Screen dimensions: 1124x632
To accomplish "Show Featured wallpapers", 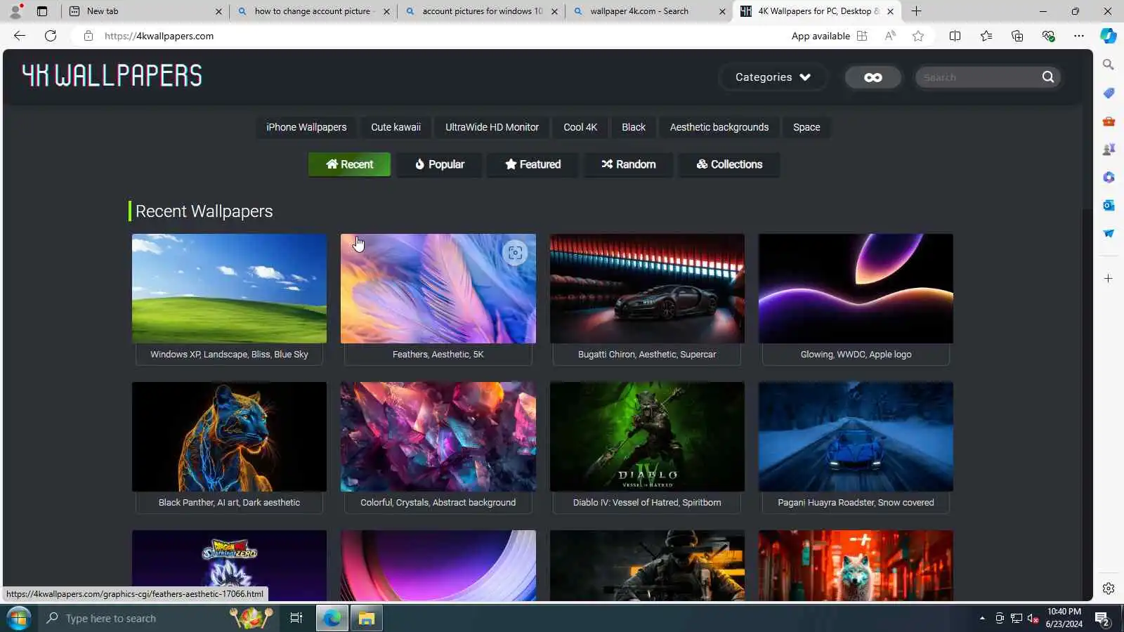I will coord(533,164).
